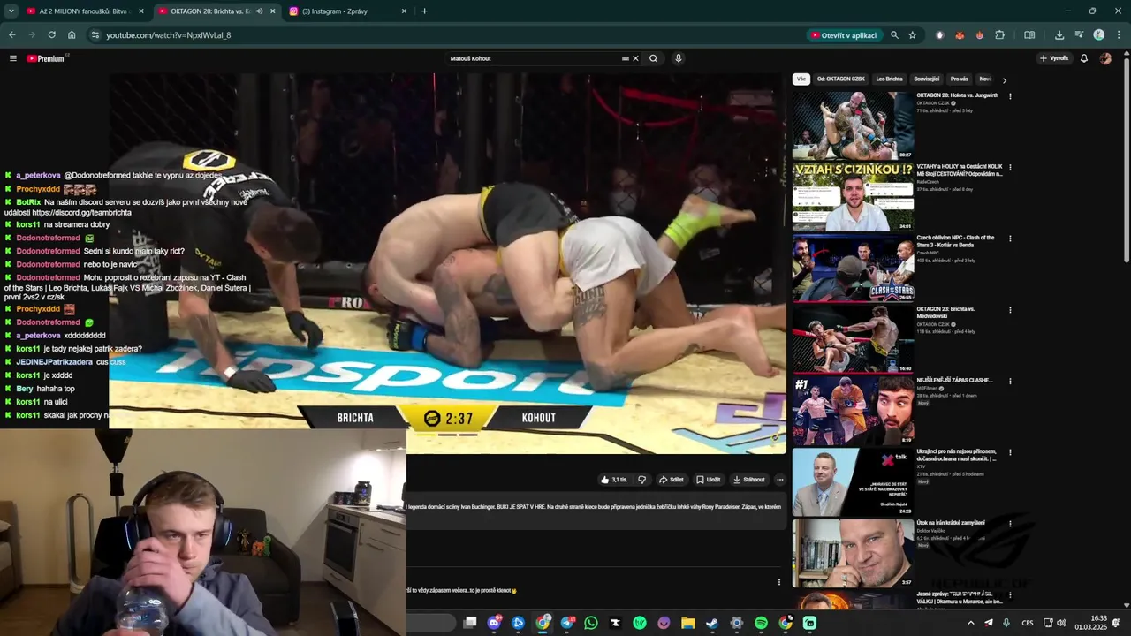Open NEJŠÍLENĚJŠÍ ZÁPAS CLASHE video title
Image resolution: width=1131 pixels, height=636 pixels.
pyautogui.click(x=954, y=381)
